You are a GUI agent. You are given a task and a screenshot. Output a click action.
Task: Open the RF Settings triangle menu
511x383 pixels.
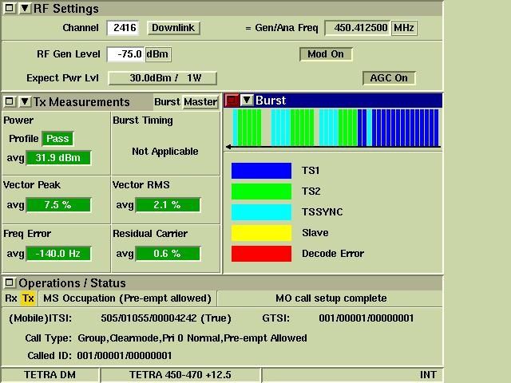(24, 9)
